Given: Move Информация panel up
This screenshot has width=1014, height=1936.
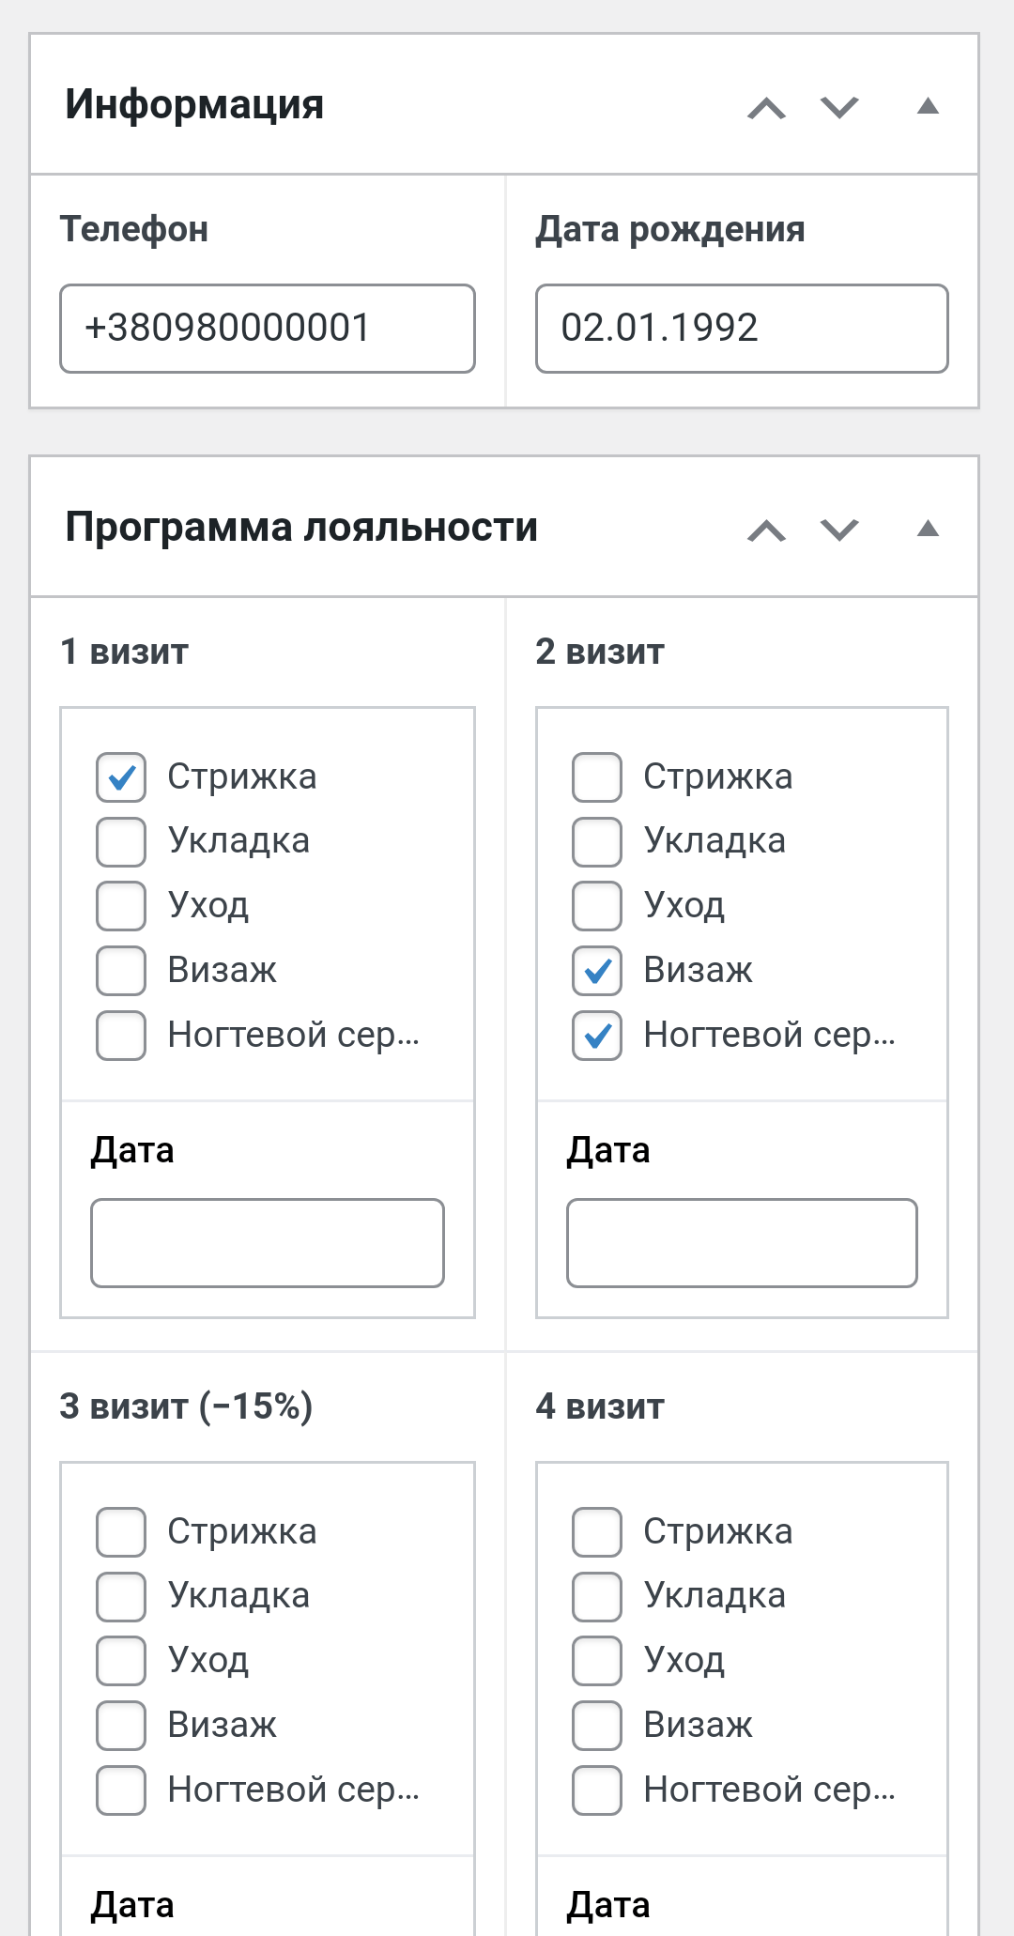Looking at the screenshot, I should [x=766, y=107].
